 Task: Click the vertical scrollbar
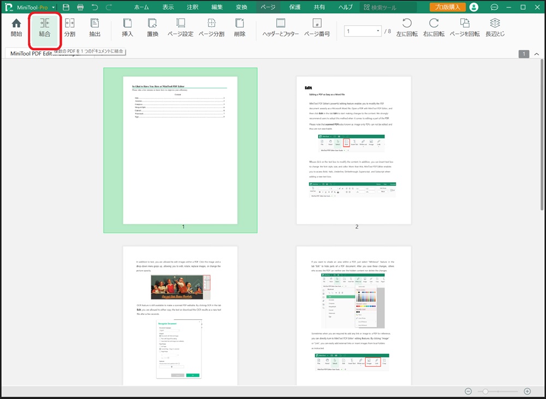tap(542, 135)
